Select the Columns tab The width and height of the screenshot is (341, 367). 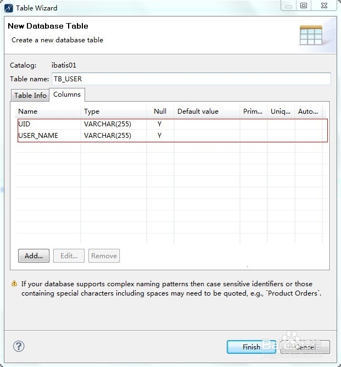67,94
